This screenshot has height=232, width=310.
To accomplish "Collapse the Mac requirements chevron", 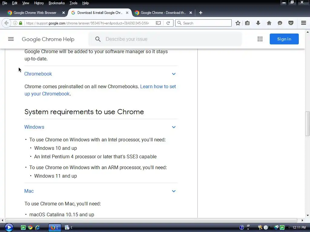I will [x=173, y=191].
